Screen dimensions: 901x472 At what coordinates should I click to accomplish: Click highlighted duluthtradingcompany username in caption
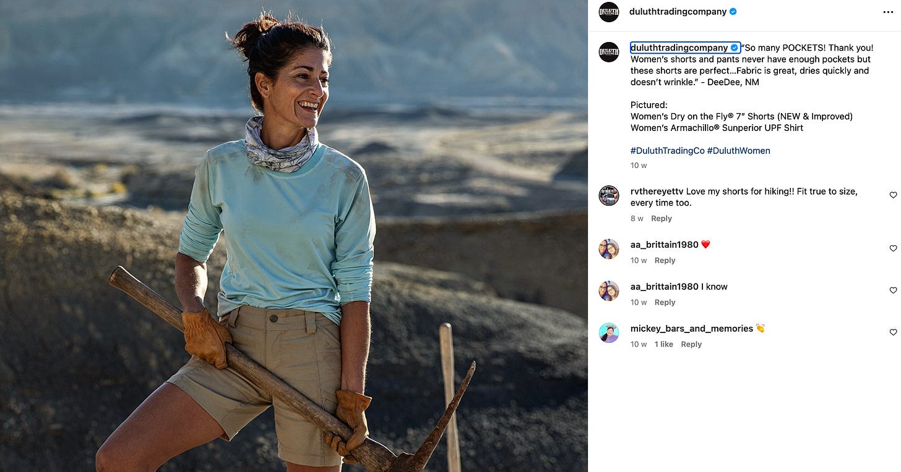point(679,48)
